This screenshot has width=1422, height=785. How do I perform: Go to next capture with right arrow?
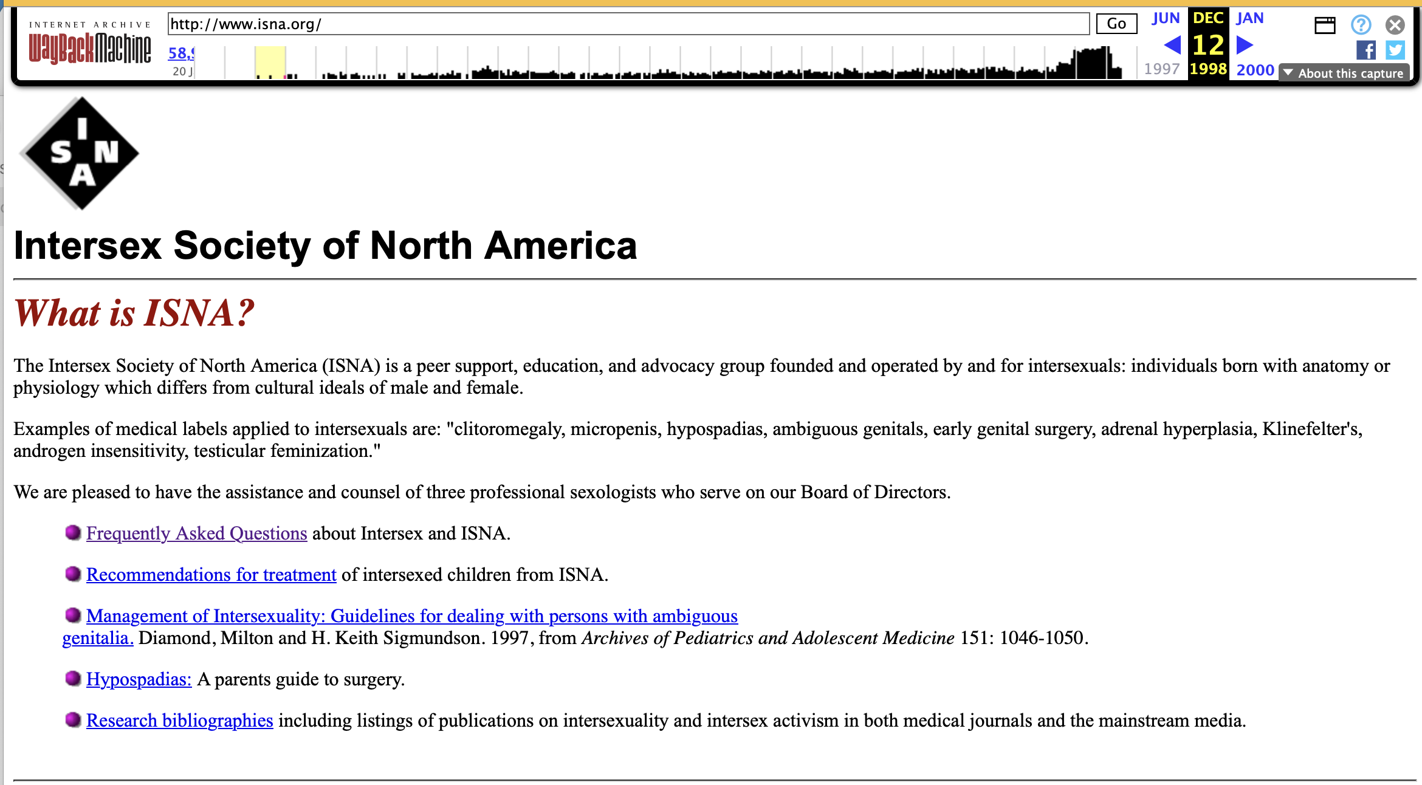pyautogui.click(x=1245, y=45)
